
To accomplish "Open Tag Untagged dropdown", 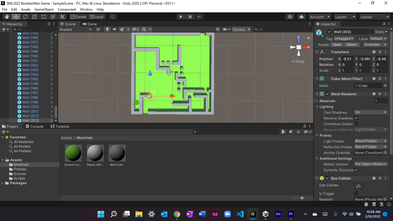I will (344, 39).
